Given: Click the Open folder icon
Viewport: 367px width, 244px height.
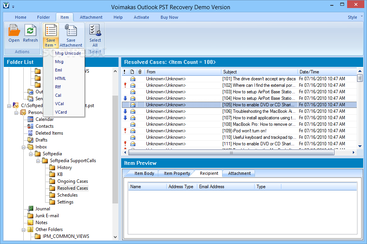Looking at the screenshot, I should (14, 30).
